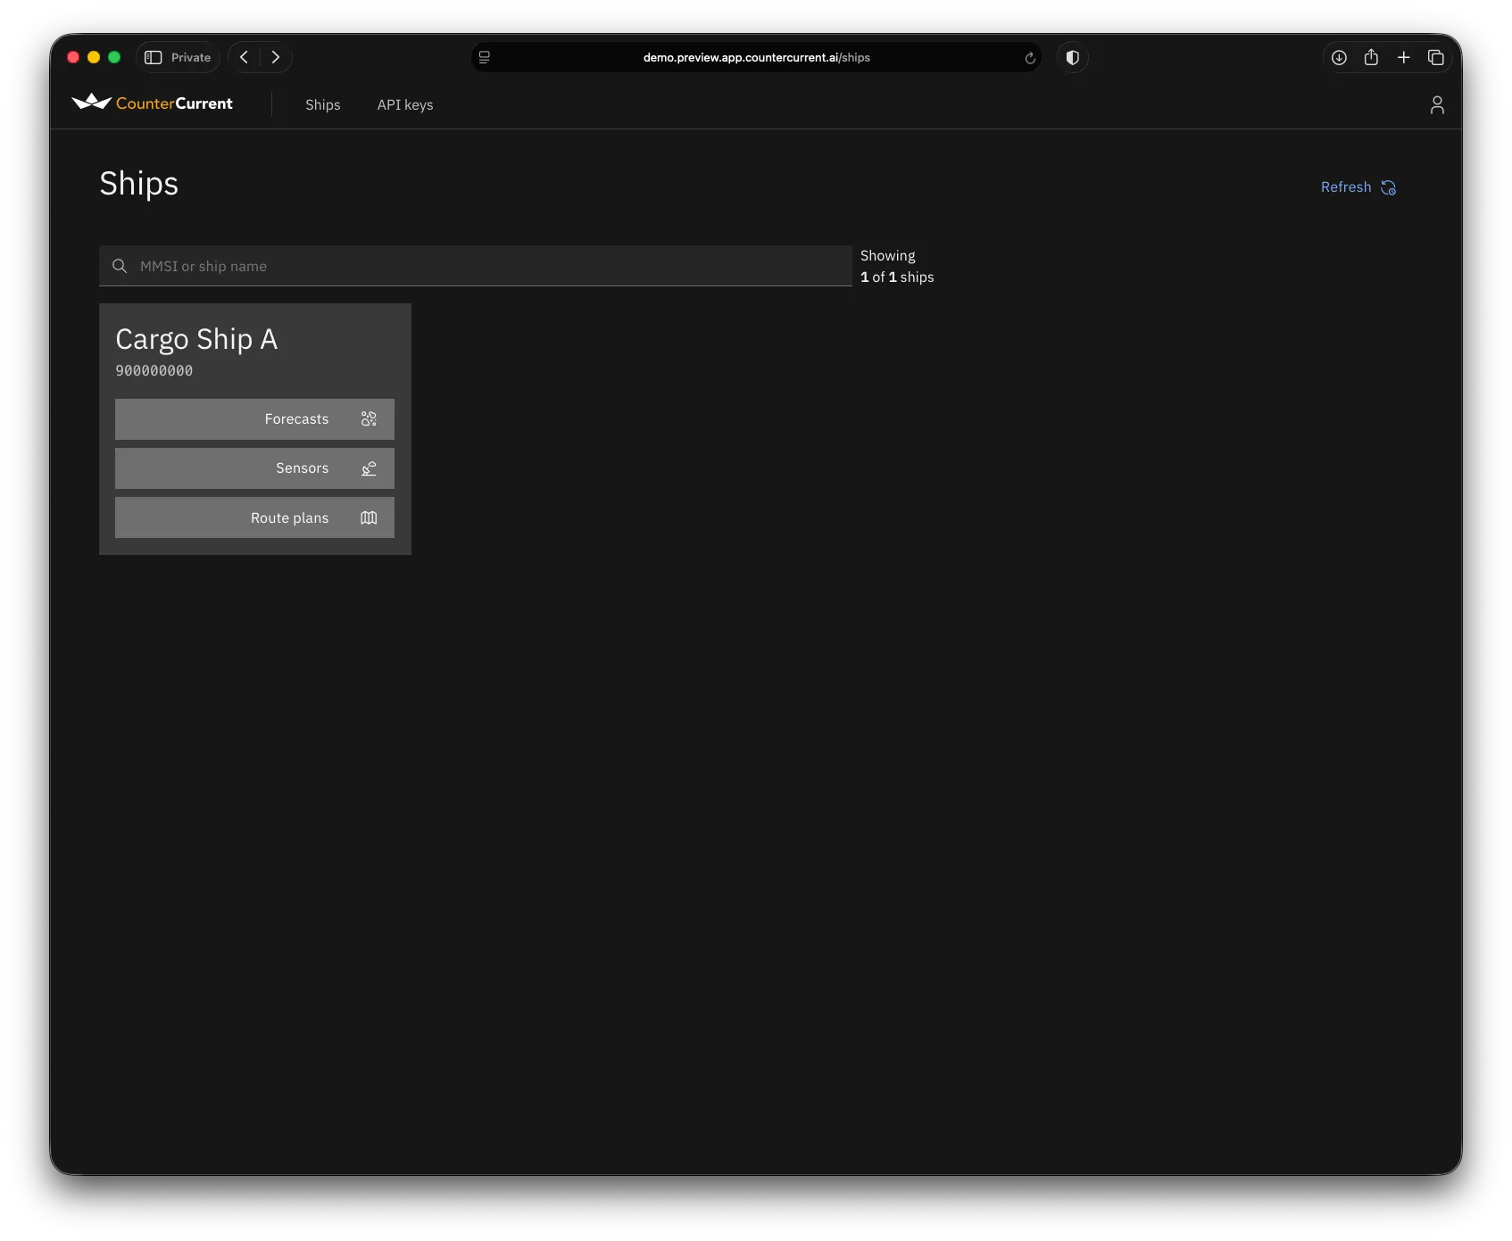Click the CounterCurrent logo
The height and width of the screenshot is (1241, 1512).
point(153,103)
